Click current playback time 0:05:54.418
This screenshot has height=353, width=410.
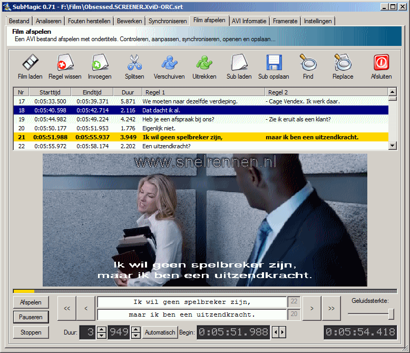(x=360, y=332)
